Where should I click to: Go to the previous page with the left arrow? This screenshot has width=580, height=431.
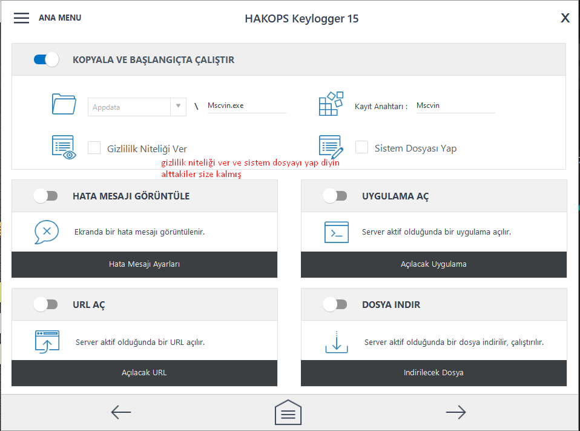[x=121, y=413]
